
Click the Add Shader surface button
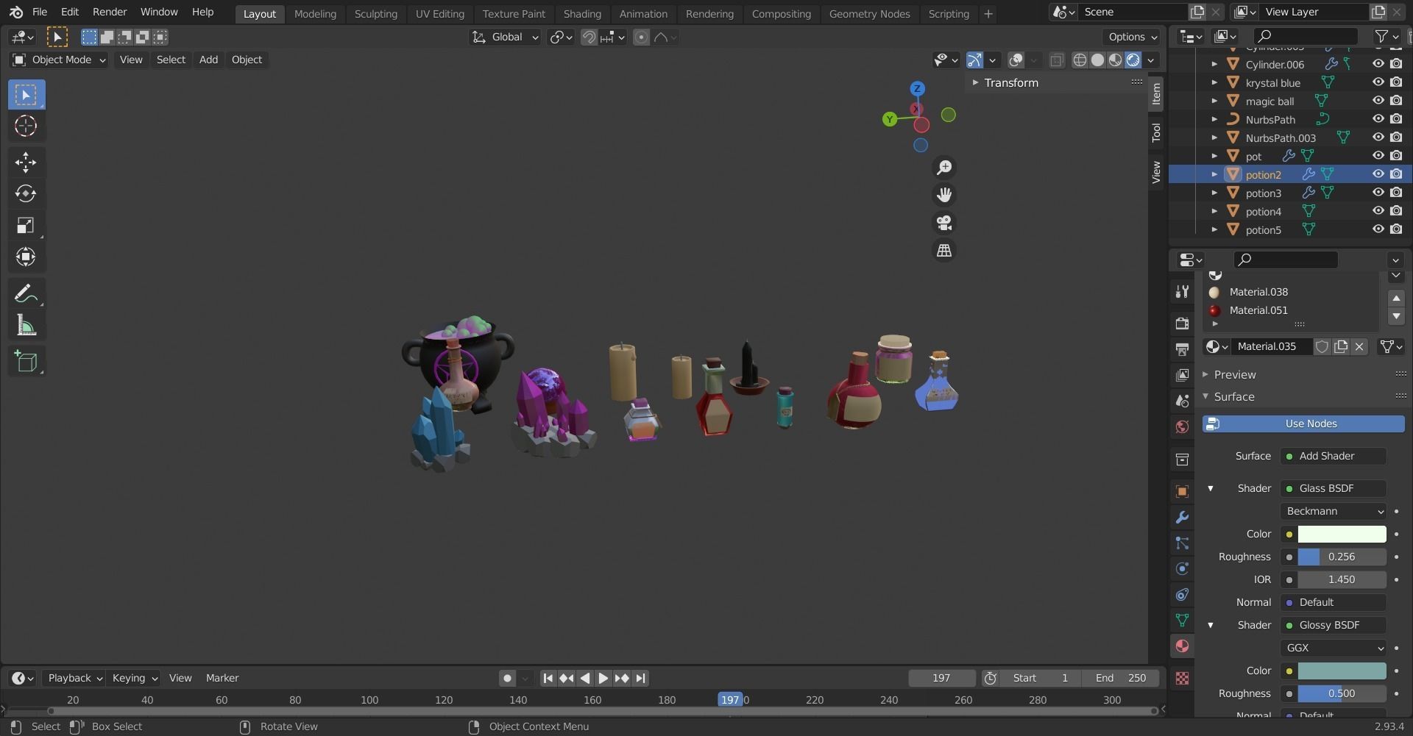(1334, 457)
